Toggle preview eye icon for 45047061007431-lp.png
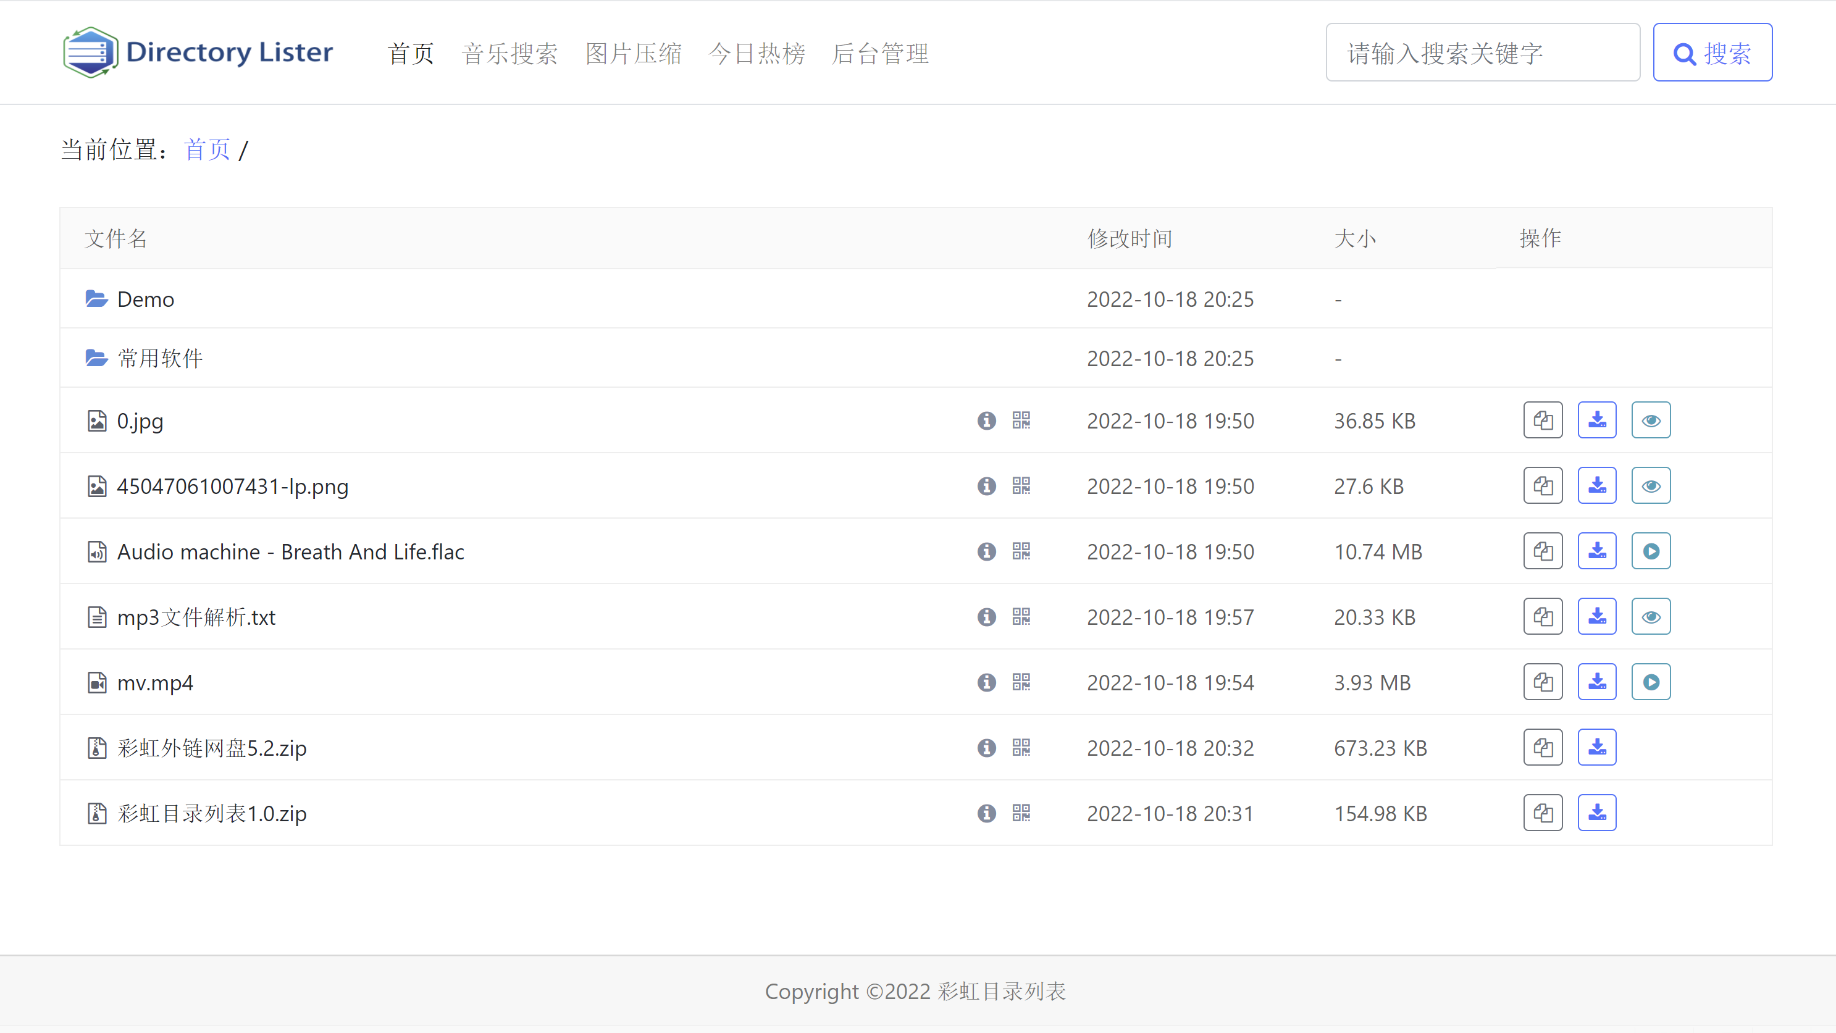Image resolution: width=1836 pixels, height=1033 pixels. tap(1651, 485)
